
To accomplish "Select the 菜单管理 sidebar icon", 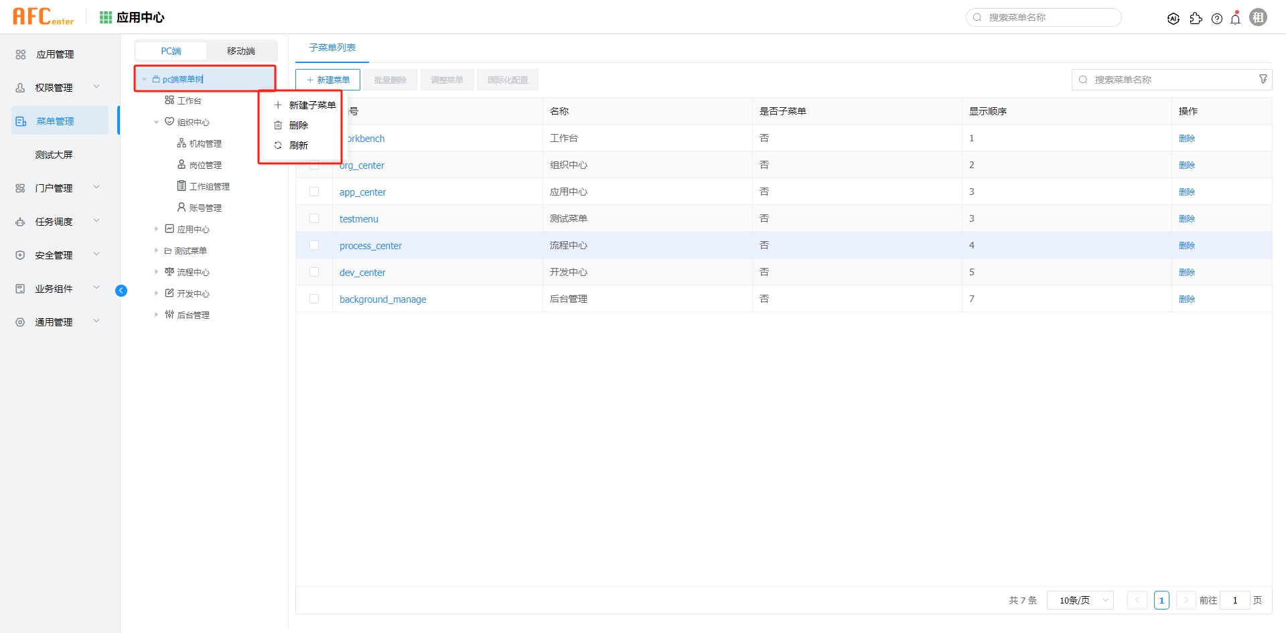I will click(19, 121).
